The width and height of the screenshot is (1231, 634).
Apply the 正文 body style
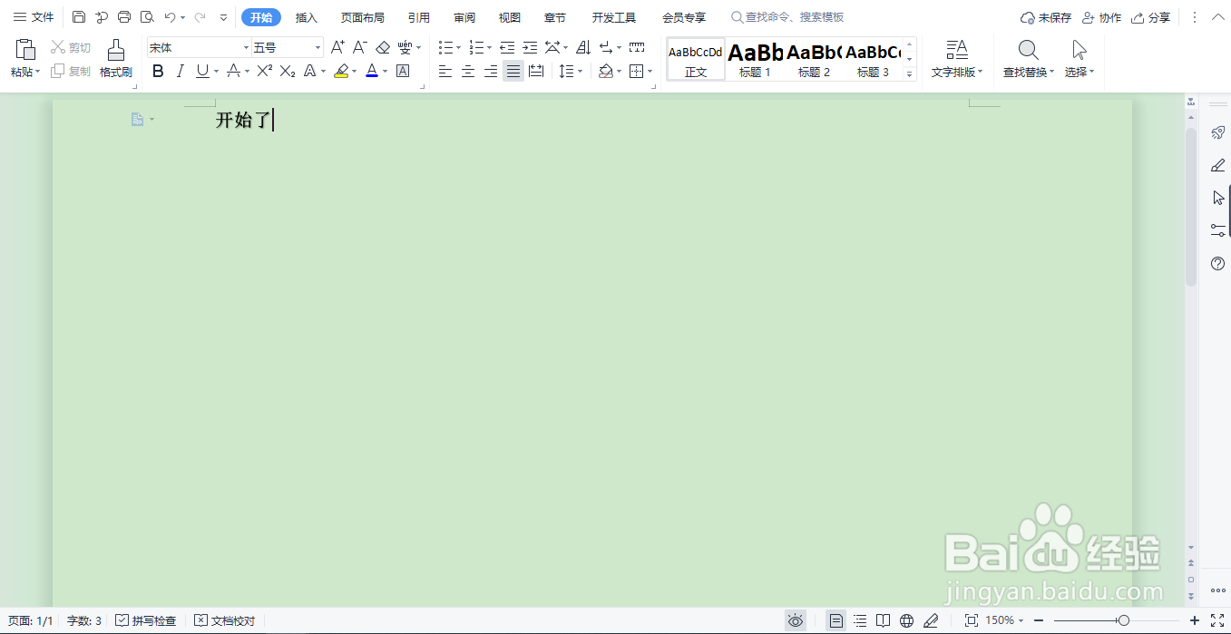coord(696,59)
